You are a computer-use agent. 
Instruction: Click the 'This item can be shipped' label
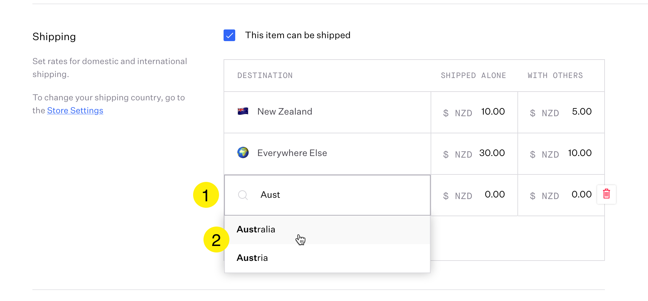[x=297, y=35]
